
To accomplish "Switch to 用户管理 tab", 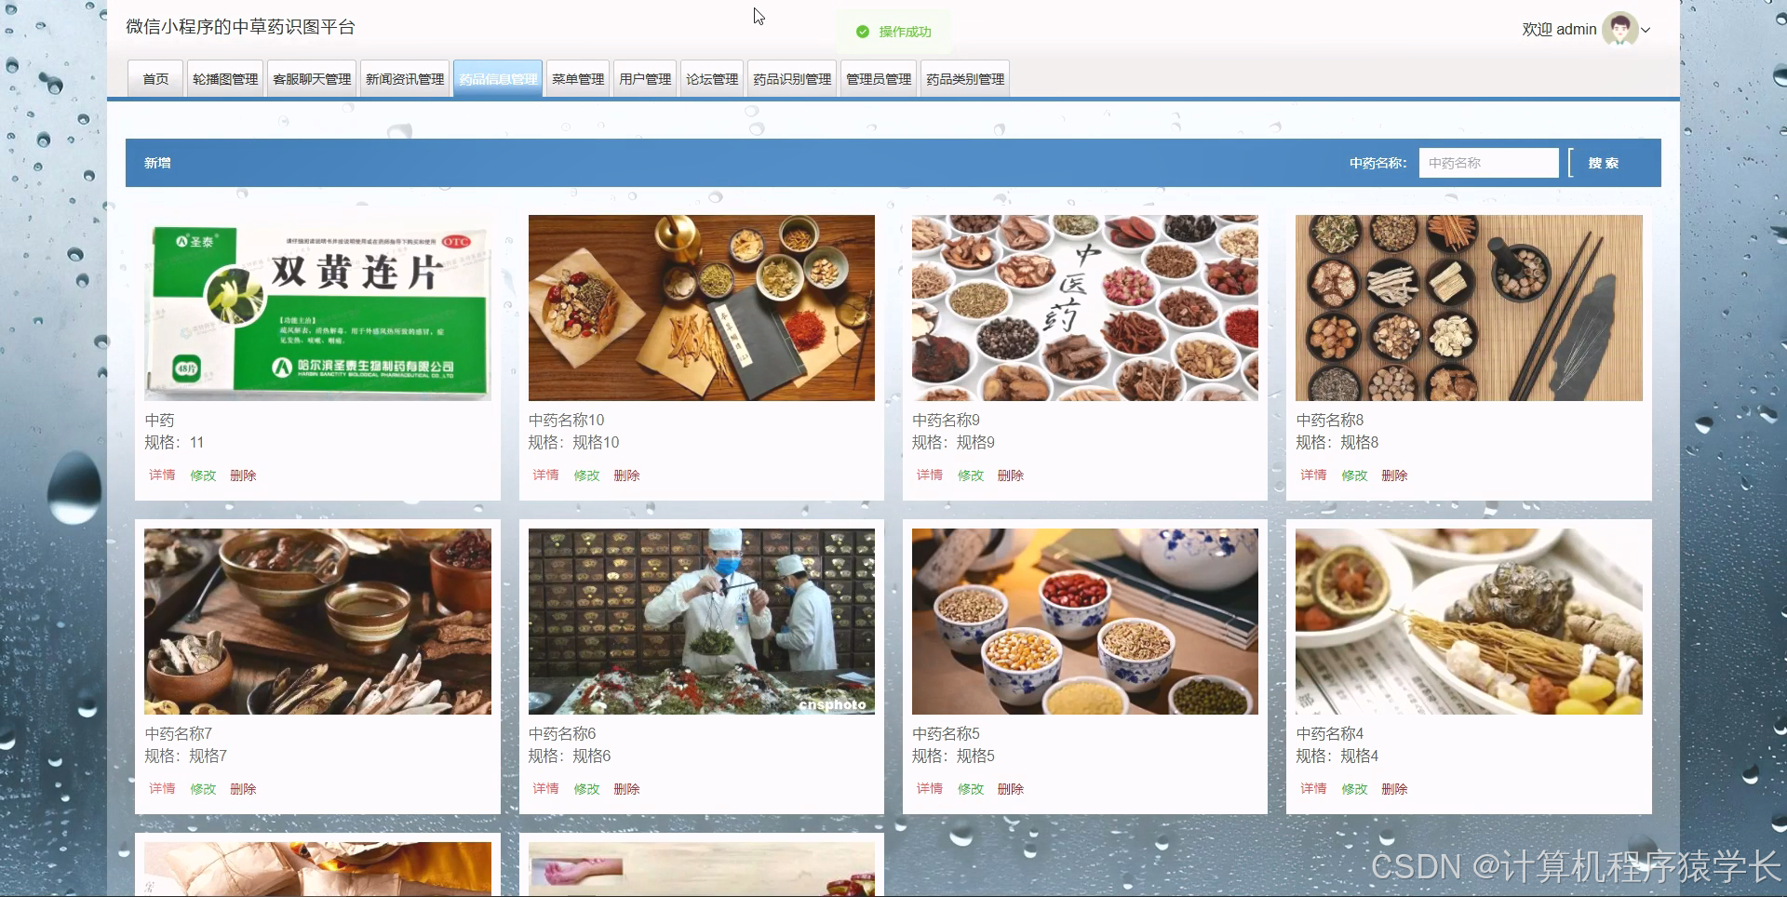I will (645, 79).
